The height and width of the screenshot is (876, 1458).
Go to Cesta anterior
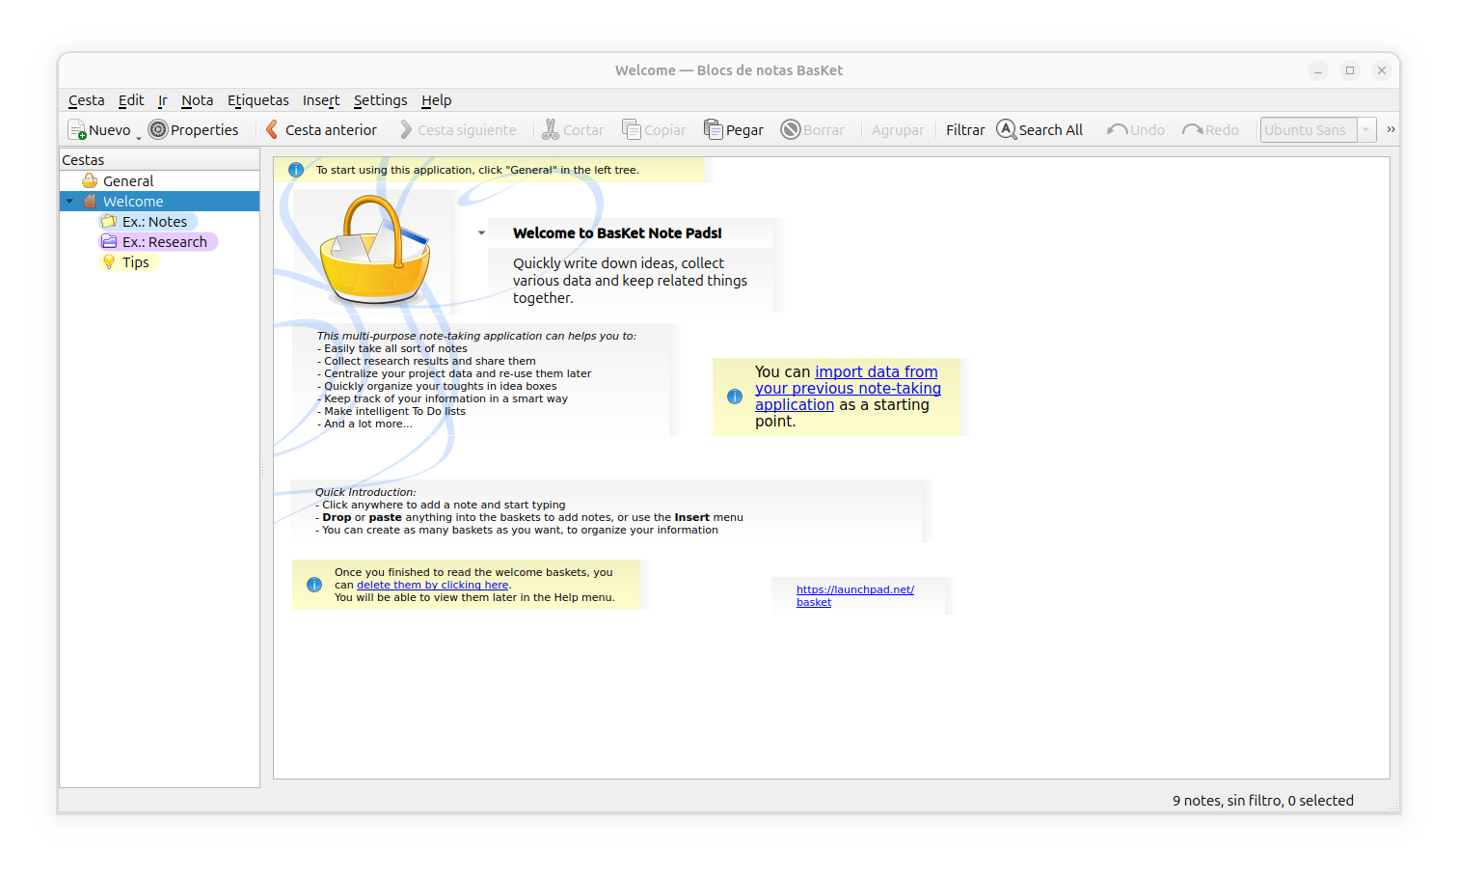[321, 129]
